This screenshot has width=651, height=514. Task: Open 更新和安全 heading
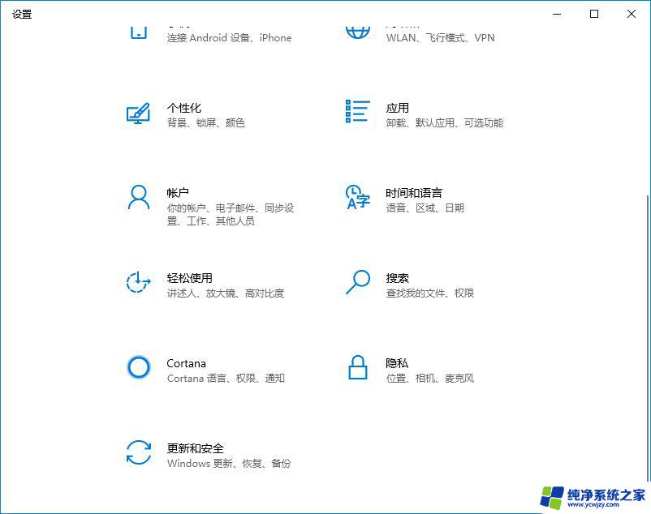tap(196, 448)
